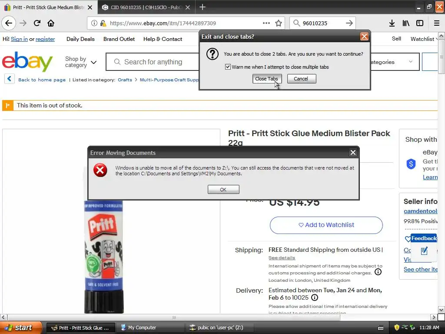Image resolution: width=445 pixels, height=334 pixels.
Task: Open Help & Contact menu item
Action: pos(163,39)
